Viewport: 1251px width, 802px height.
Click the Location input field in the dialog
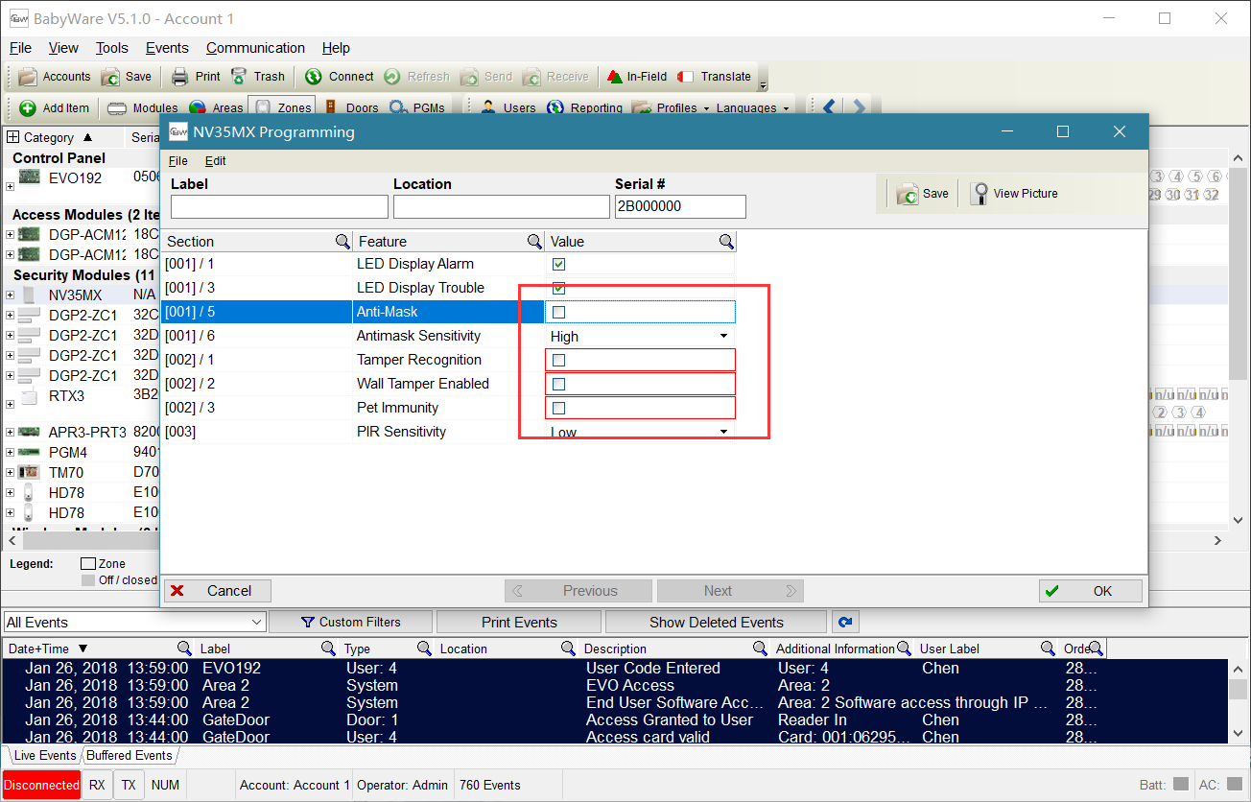click(x=502, y=206)
